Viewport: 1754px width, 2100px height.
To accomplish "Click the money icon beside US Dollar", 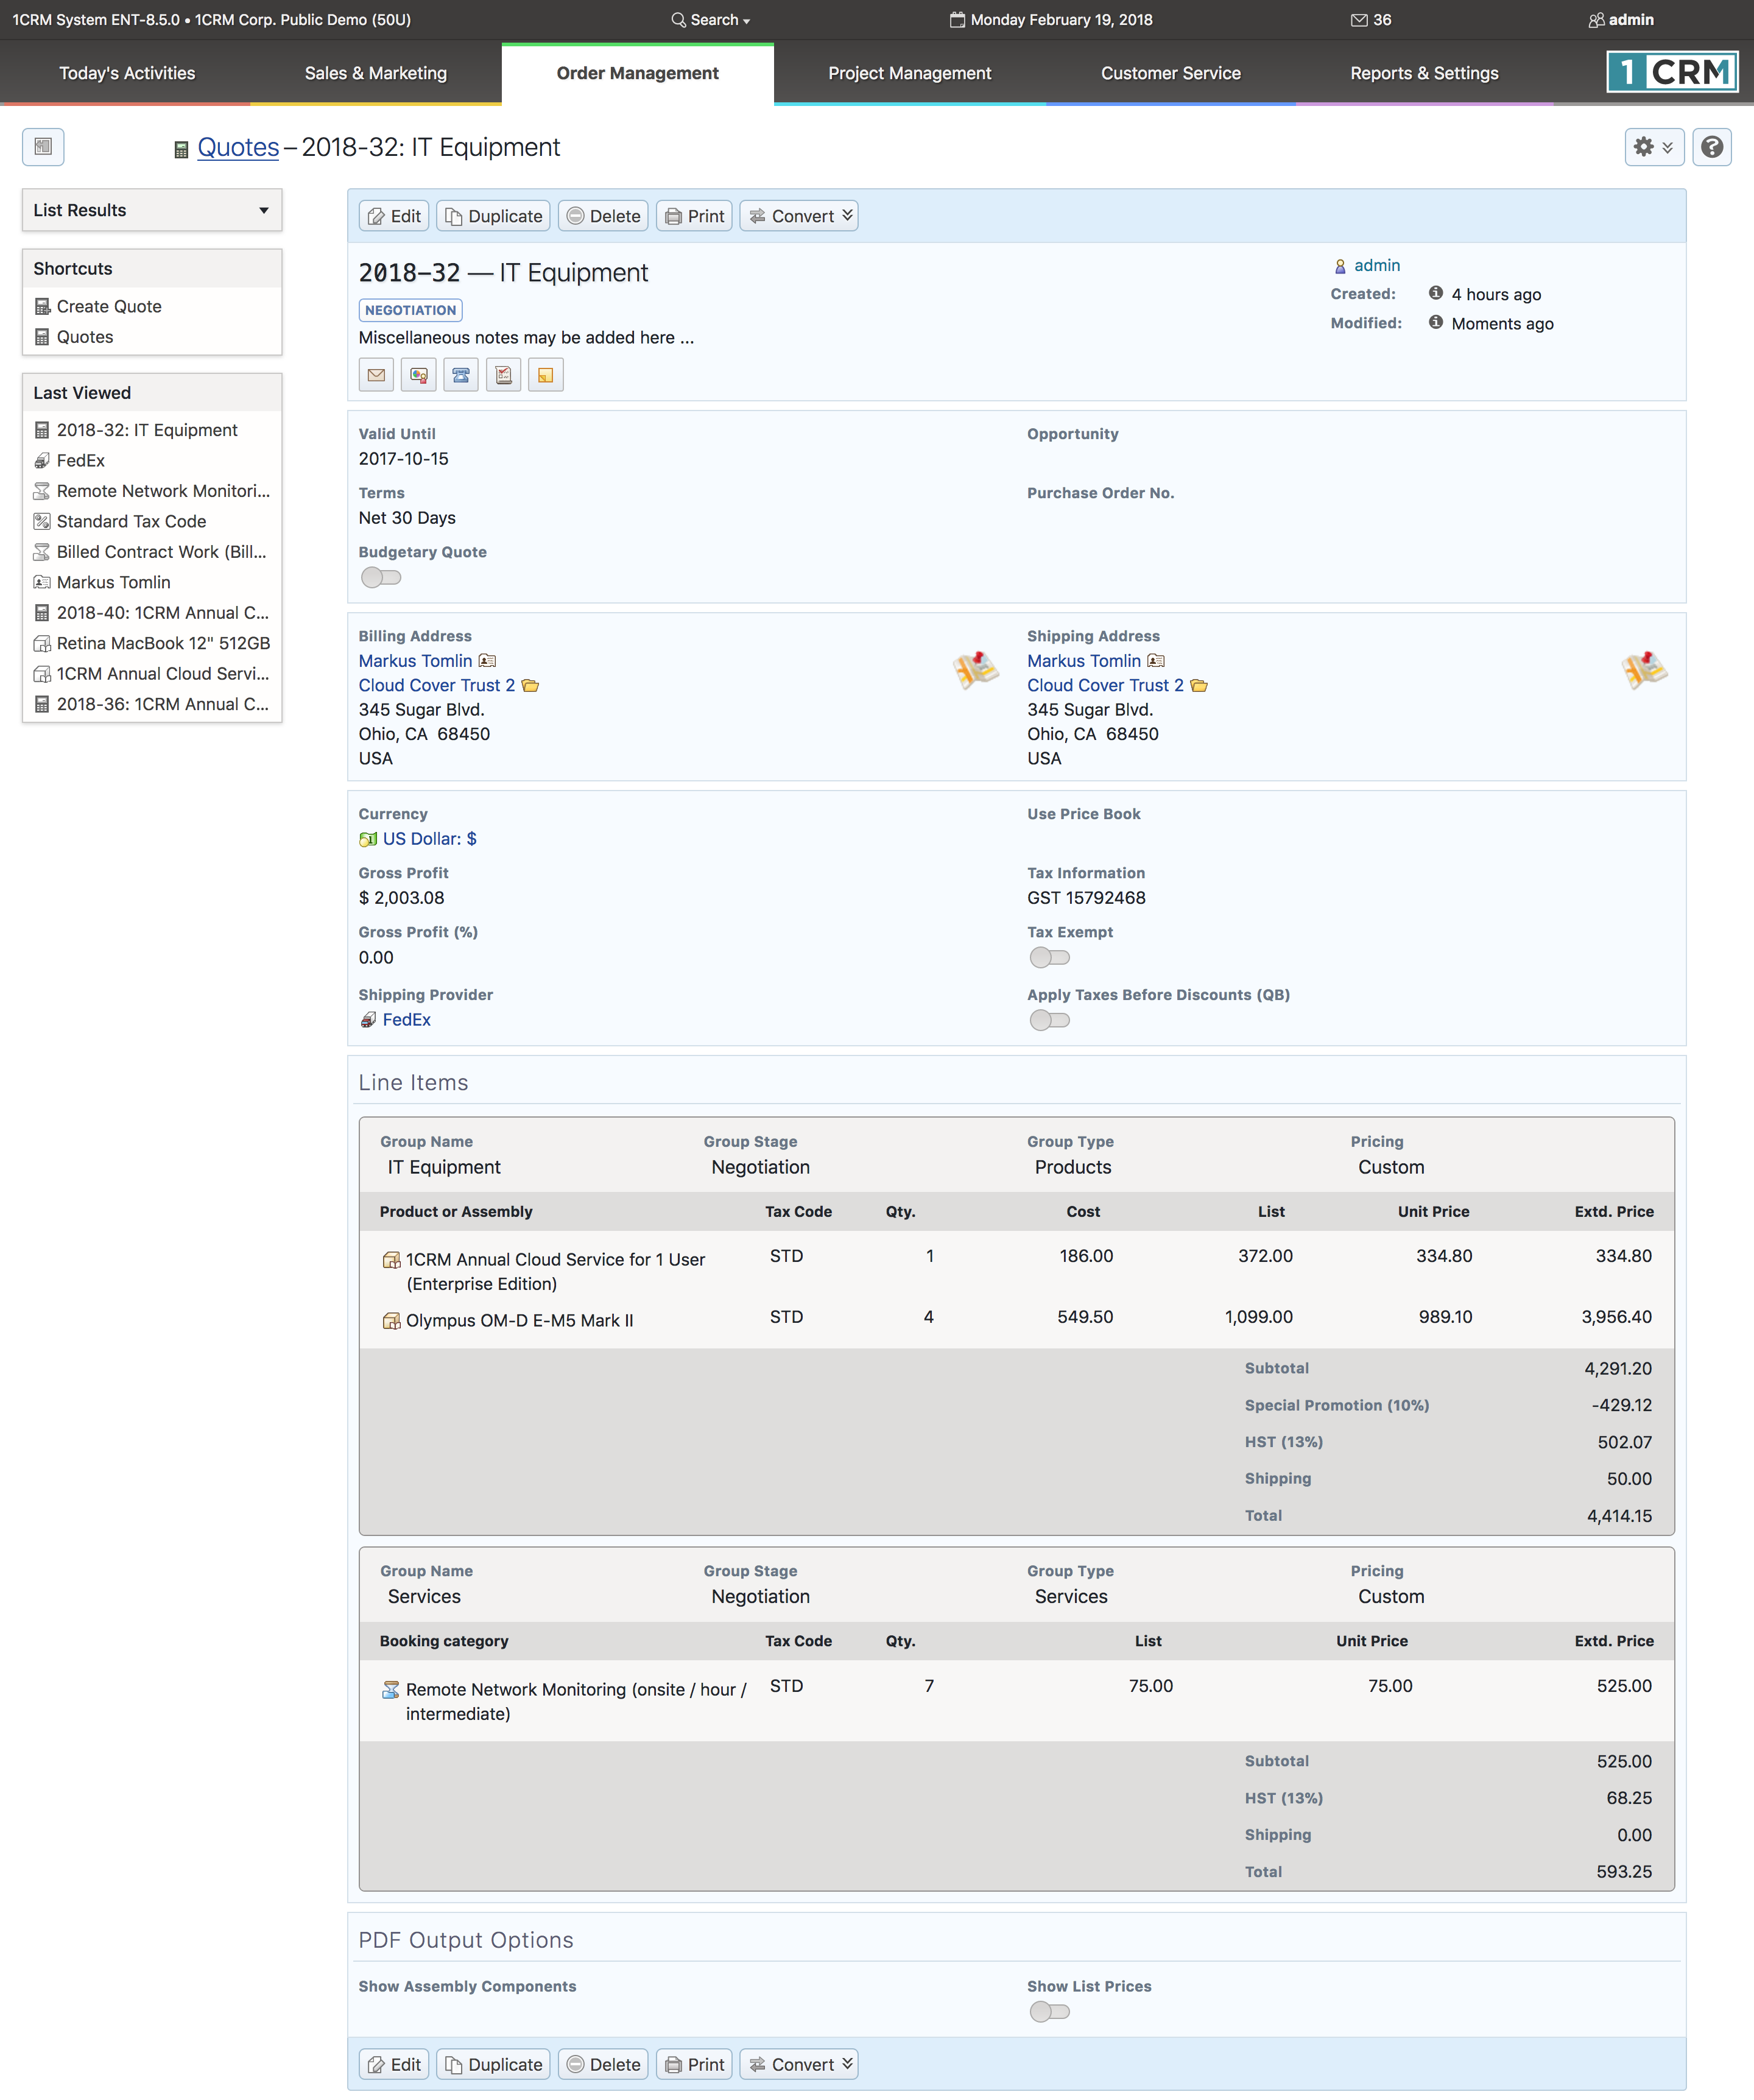I will click(368, 839).
